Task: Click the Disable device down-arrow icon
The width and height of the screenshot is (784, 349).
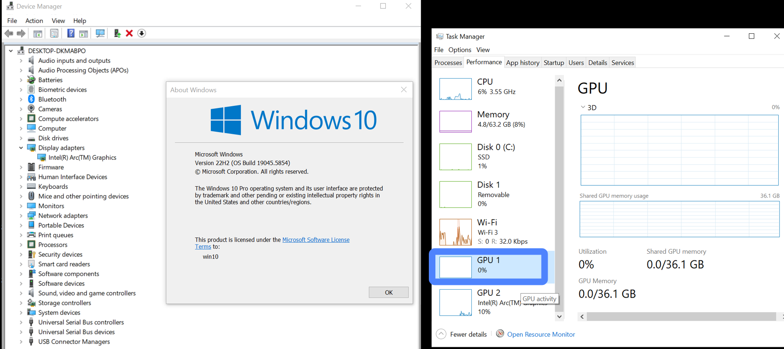Action: click(x=142, y=33)
